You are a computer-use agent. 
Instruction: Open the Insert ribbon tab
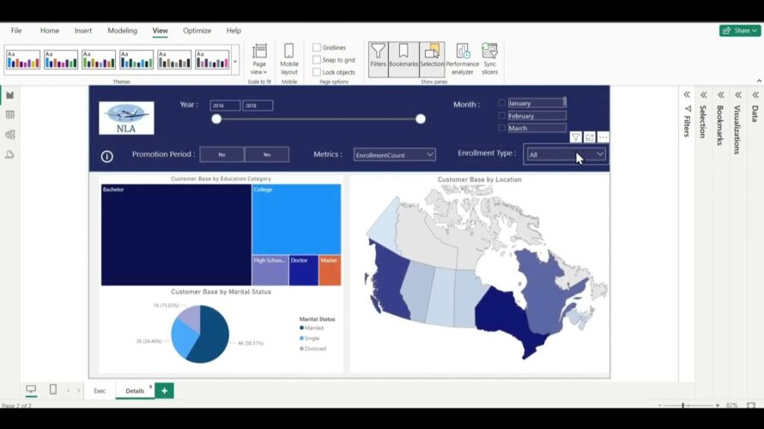click(x=82, y=30)
